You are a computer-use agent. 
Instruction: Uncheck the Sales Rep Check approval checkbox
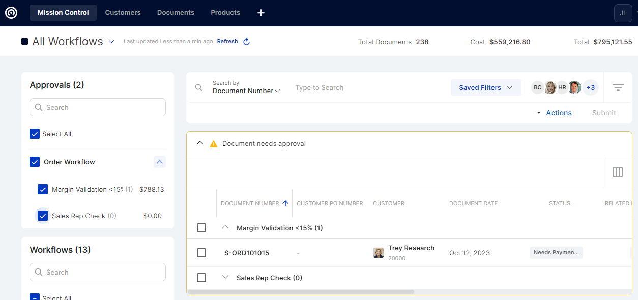click(43, 216)
